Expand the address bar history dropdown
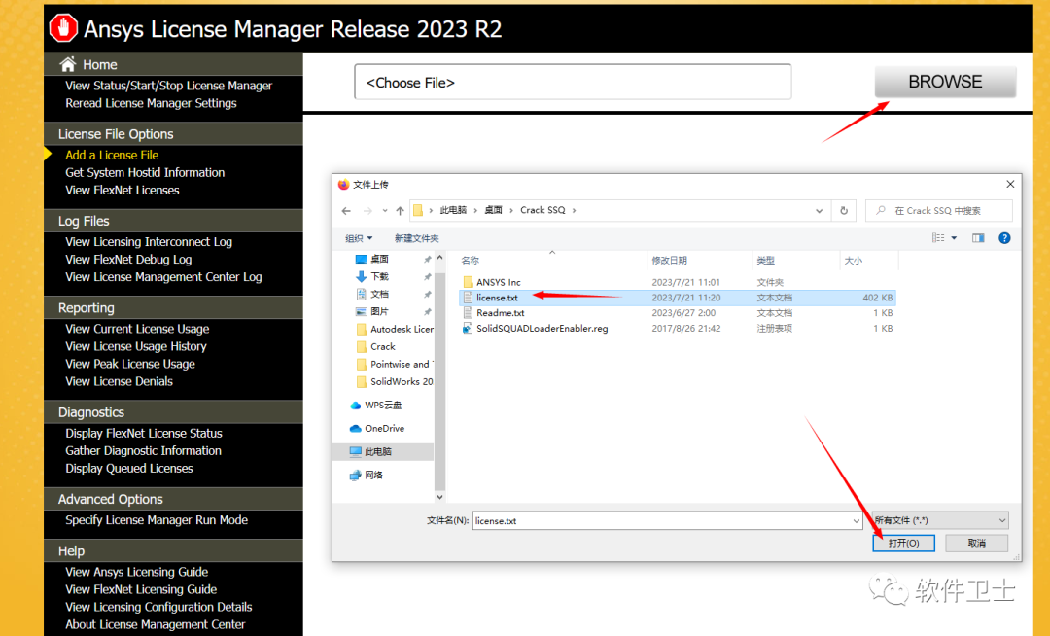The image size is (1050, 636). tap(819, 211)
